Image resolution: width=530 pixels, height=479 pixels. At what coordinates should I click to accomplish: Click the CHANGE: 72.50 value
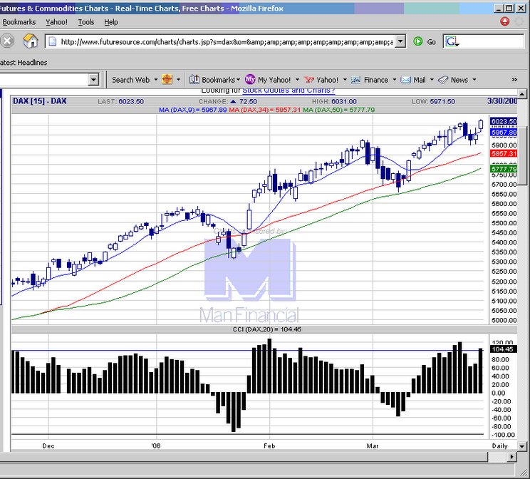228,101
